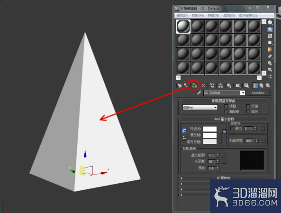Toggle the Show End Result button
The width and height of the screenshot is (281, 213).
click(x=255, y=86)
